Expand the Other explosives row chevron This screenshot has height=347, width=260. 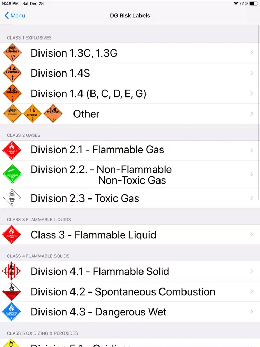252,113
